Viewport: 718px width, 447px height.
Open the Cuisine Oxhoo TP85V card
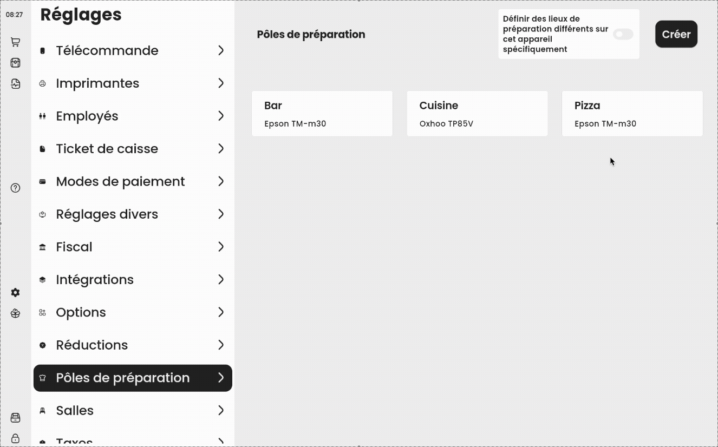pos(477,114)
